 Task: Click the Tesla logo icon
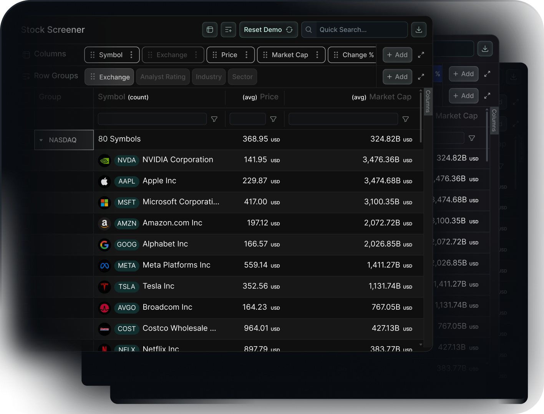tap(104, 287)
